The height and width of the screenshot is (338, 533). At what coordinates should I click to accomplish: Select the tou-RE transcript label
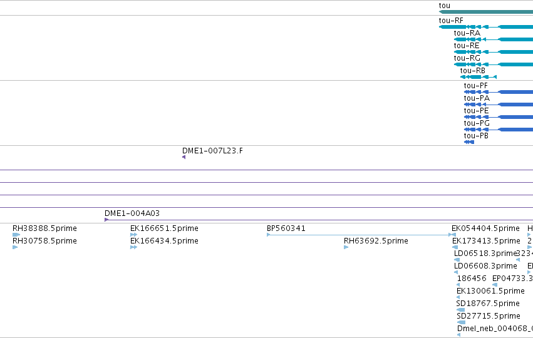[x=467, y=46]
